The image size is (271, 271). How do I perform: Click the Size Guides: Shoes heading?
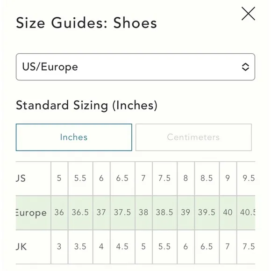(86, 23)
